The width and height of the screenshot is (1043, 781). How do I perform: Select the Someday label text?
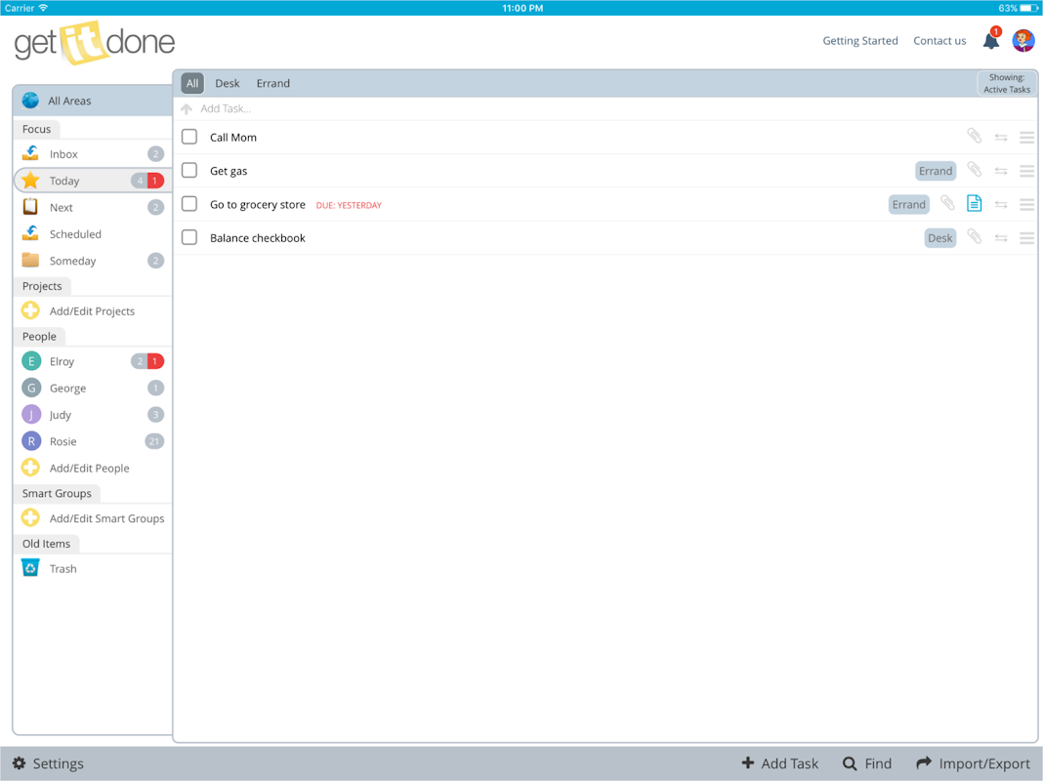pyautogui.click(x=72, y=261)
